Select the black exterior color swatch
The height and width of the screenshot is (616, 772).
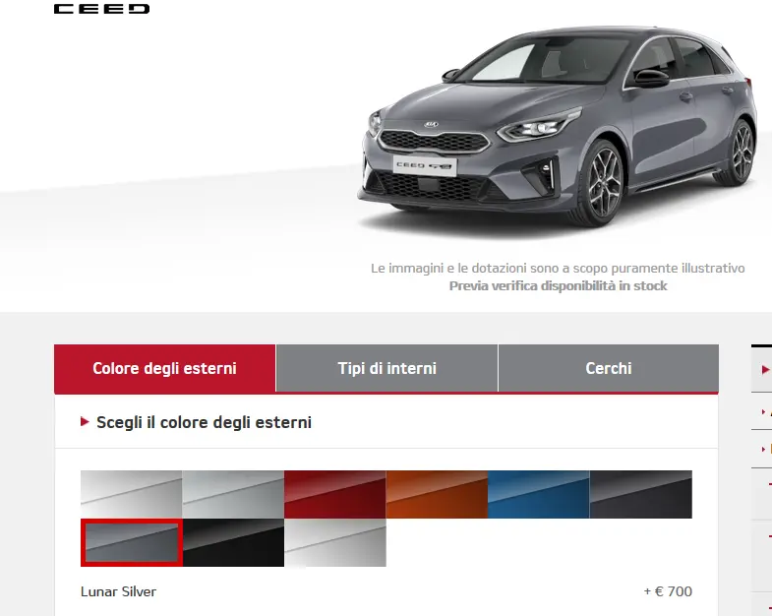[x=233, y=542]
